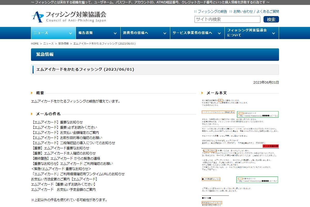Open the フィッシングの報告 link
The height and width of the screenshot is (207, 310).
pyautogui.click(x=212, y=11)
